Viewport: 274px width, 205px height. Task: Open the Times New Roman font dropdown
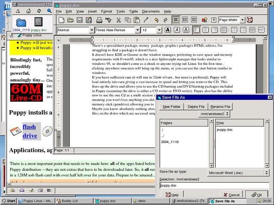pyautogui.click(x=138, y=30)
